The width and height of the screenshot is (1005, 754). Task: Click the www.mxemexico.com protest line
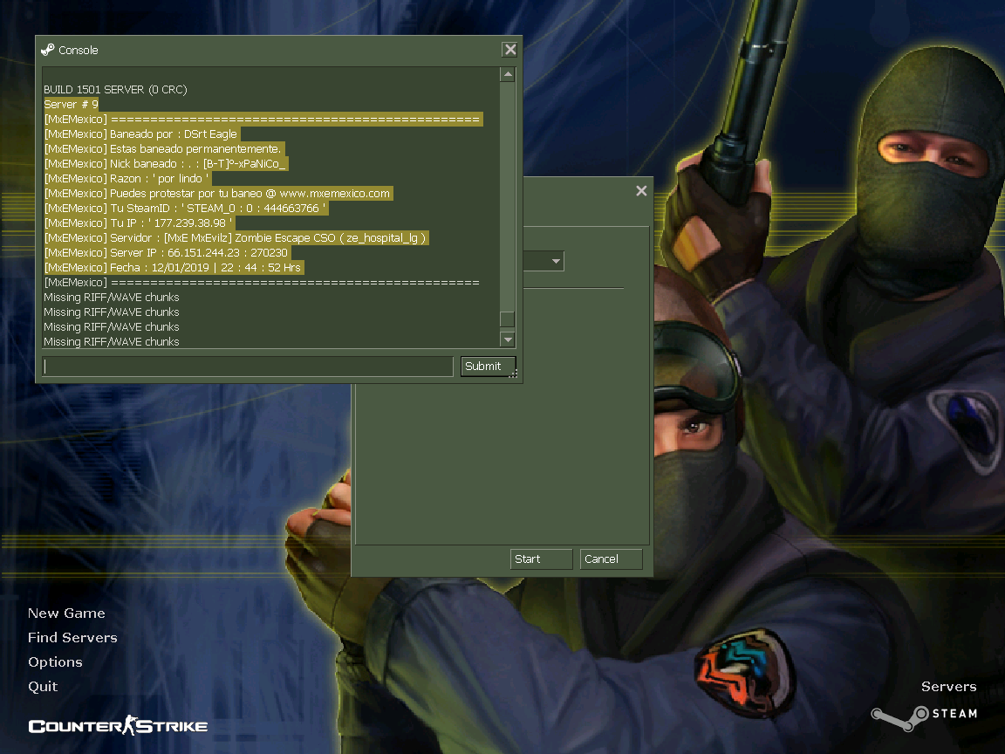tap(218, 193)
